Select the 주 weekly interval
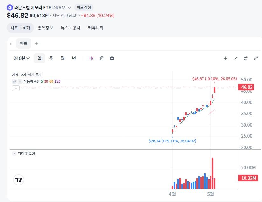The image size is (262, 202). (x=51, y=58)
